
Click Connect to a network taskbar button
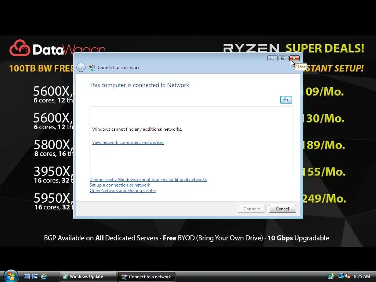(147, 276)
